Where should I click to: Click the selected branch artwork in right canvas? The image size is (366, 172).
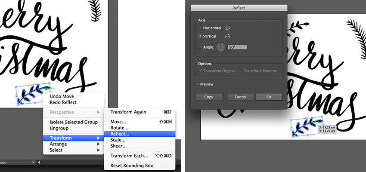[x=306, y=126]
